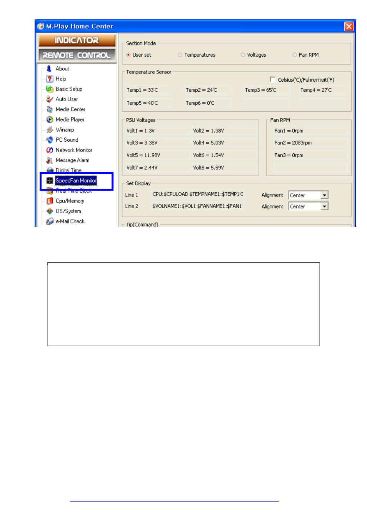Select the Voltages section mode
This screenshot has width=367, height=520.
243,55
